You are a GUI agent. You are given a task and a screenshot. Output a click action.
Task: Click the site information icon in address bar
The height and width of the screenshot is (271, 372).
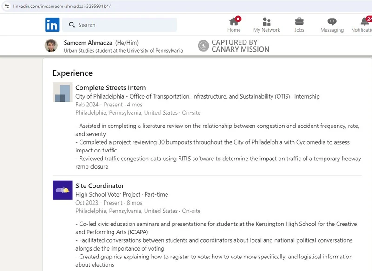pyautogui.click(x=7, y=6)
